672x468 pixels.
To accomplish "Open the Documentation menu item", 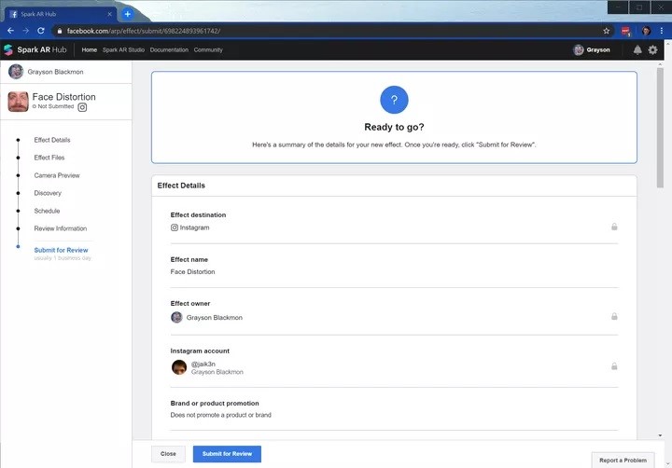I will pyautogui.click(x=169, y=50).
